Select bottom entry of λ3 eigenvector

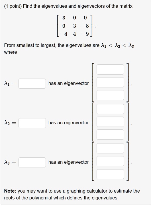pyautogui.click(x=110, y=174)
